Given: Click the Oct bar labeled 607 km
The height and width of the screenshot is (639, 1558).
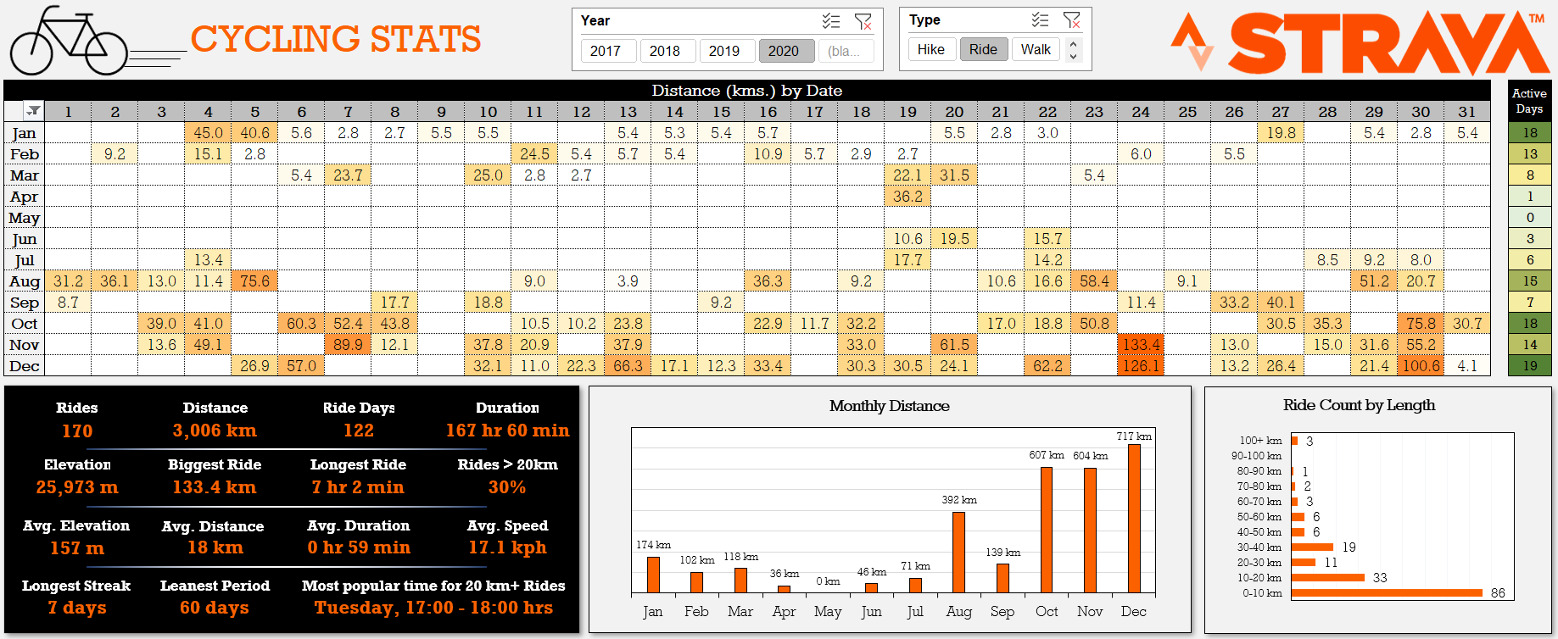Looking at the screenshot, I should [x=1047, y=530].
